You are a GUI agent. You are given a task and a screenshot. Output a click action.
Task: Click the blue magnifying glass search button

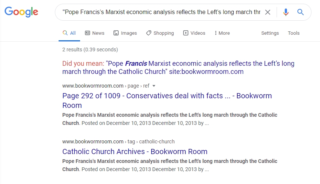click(300, 12)
